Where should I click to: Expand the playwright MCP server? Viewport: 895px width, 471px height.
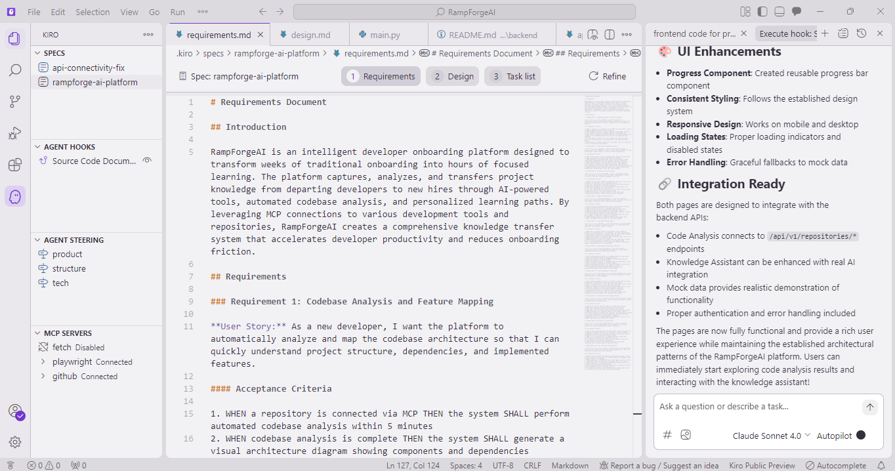(x=43, y=361)
